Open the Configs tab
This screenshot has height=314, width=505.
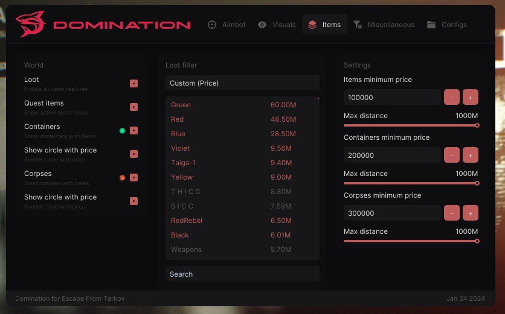click(x=453, y=25)
